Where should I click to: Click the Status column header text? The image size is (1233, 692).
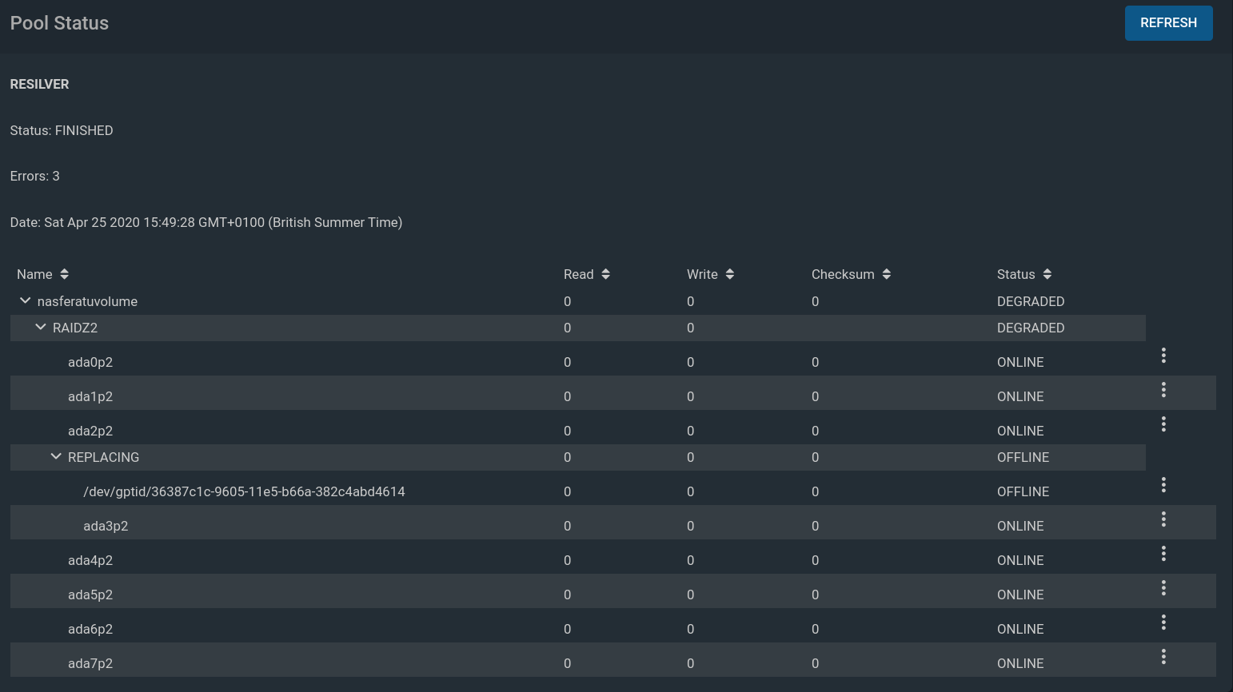[x=1016, y=274]
